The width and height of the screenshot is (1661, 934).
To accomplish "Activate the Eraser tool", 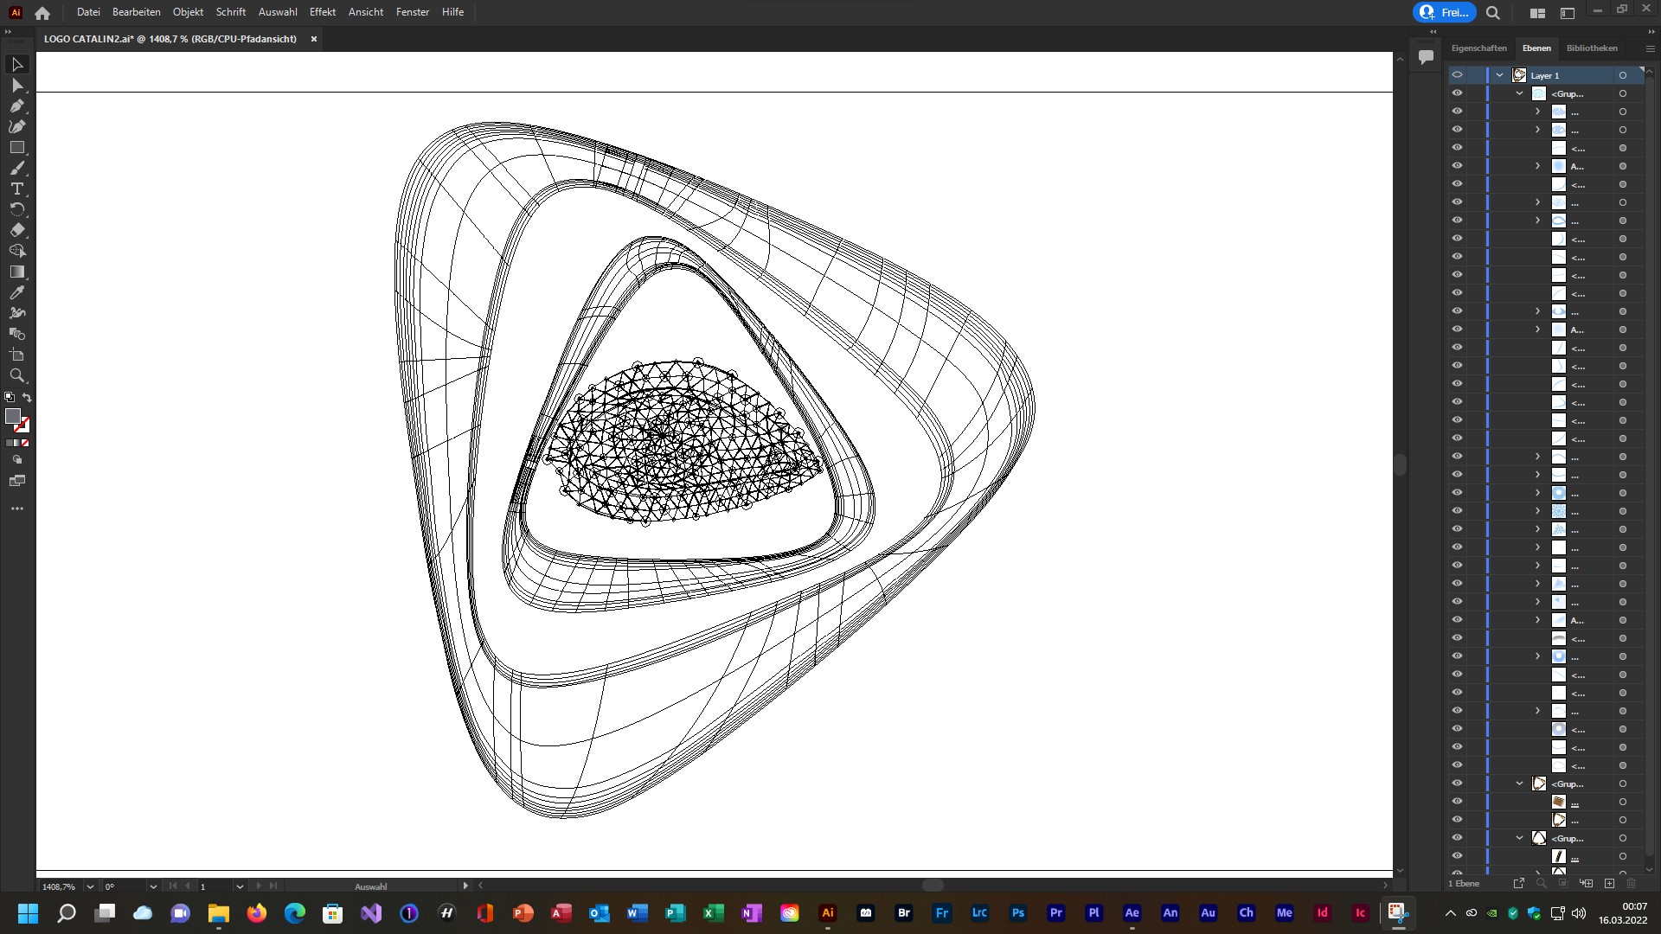I will point(16,231).
